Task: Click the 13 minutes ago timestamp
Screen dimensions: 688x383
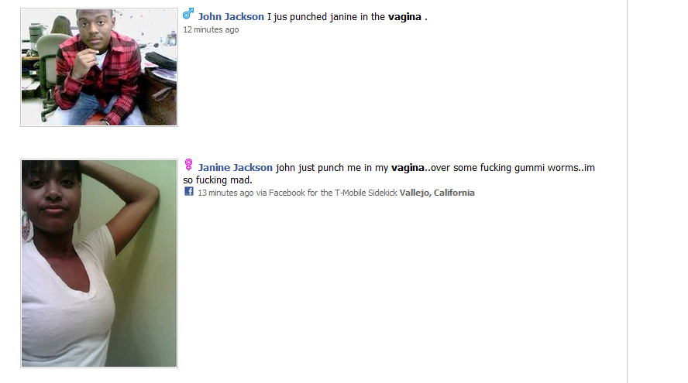Action: [x=225, y=193]
